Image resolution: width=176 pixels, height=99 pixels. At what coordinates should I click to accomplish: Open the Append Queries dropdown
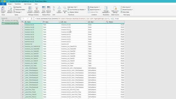click(x=94, y=10)
